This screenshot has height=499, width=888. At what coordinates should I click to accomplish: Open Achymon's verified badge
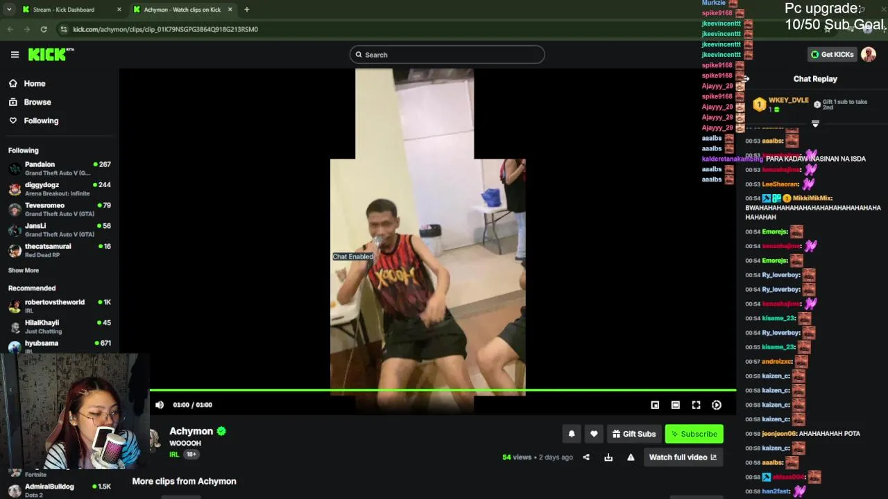point(221,431)
